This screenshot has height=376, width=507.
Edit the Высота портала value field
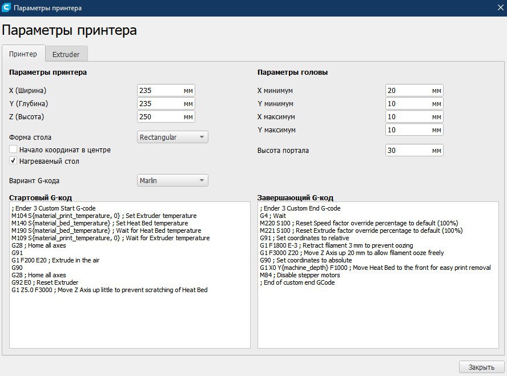click(414, 150)
